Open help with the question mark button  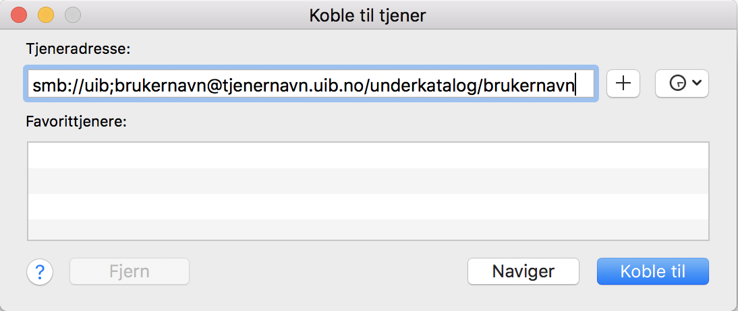click(x=40, y=272)
